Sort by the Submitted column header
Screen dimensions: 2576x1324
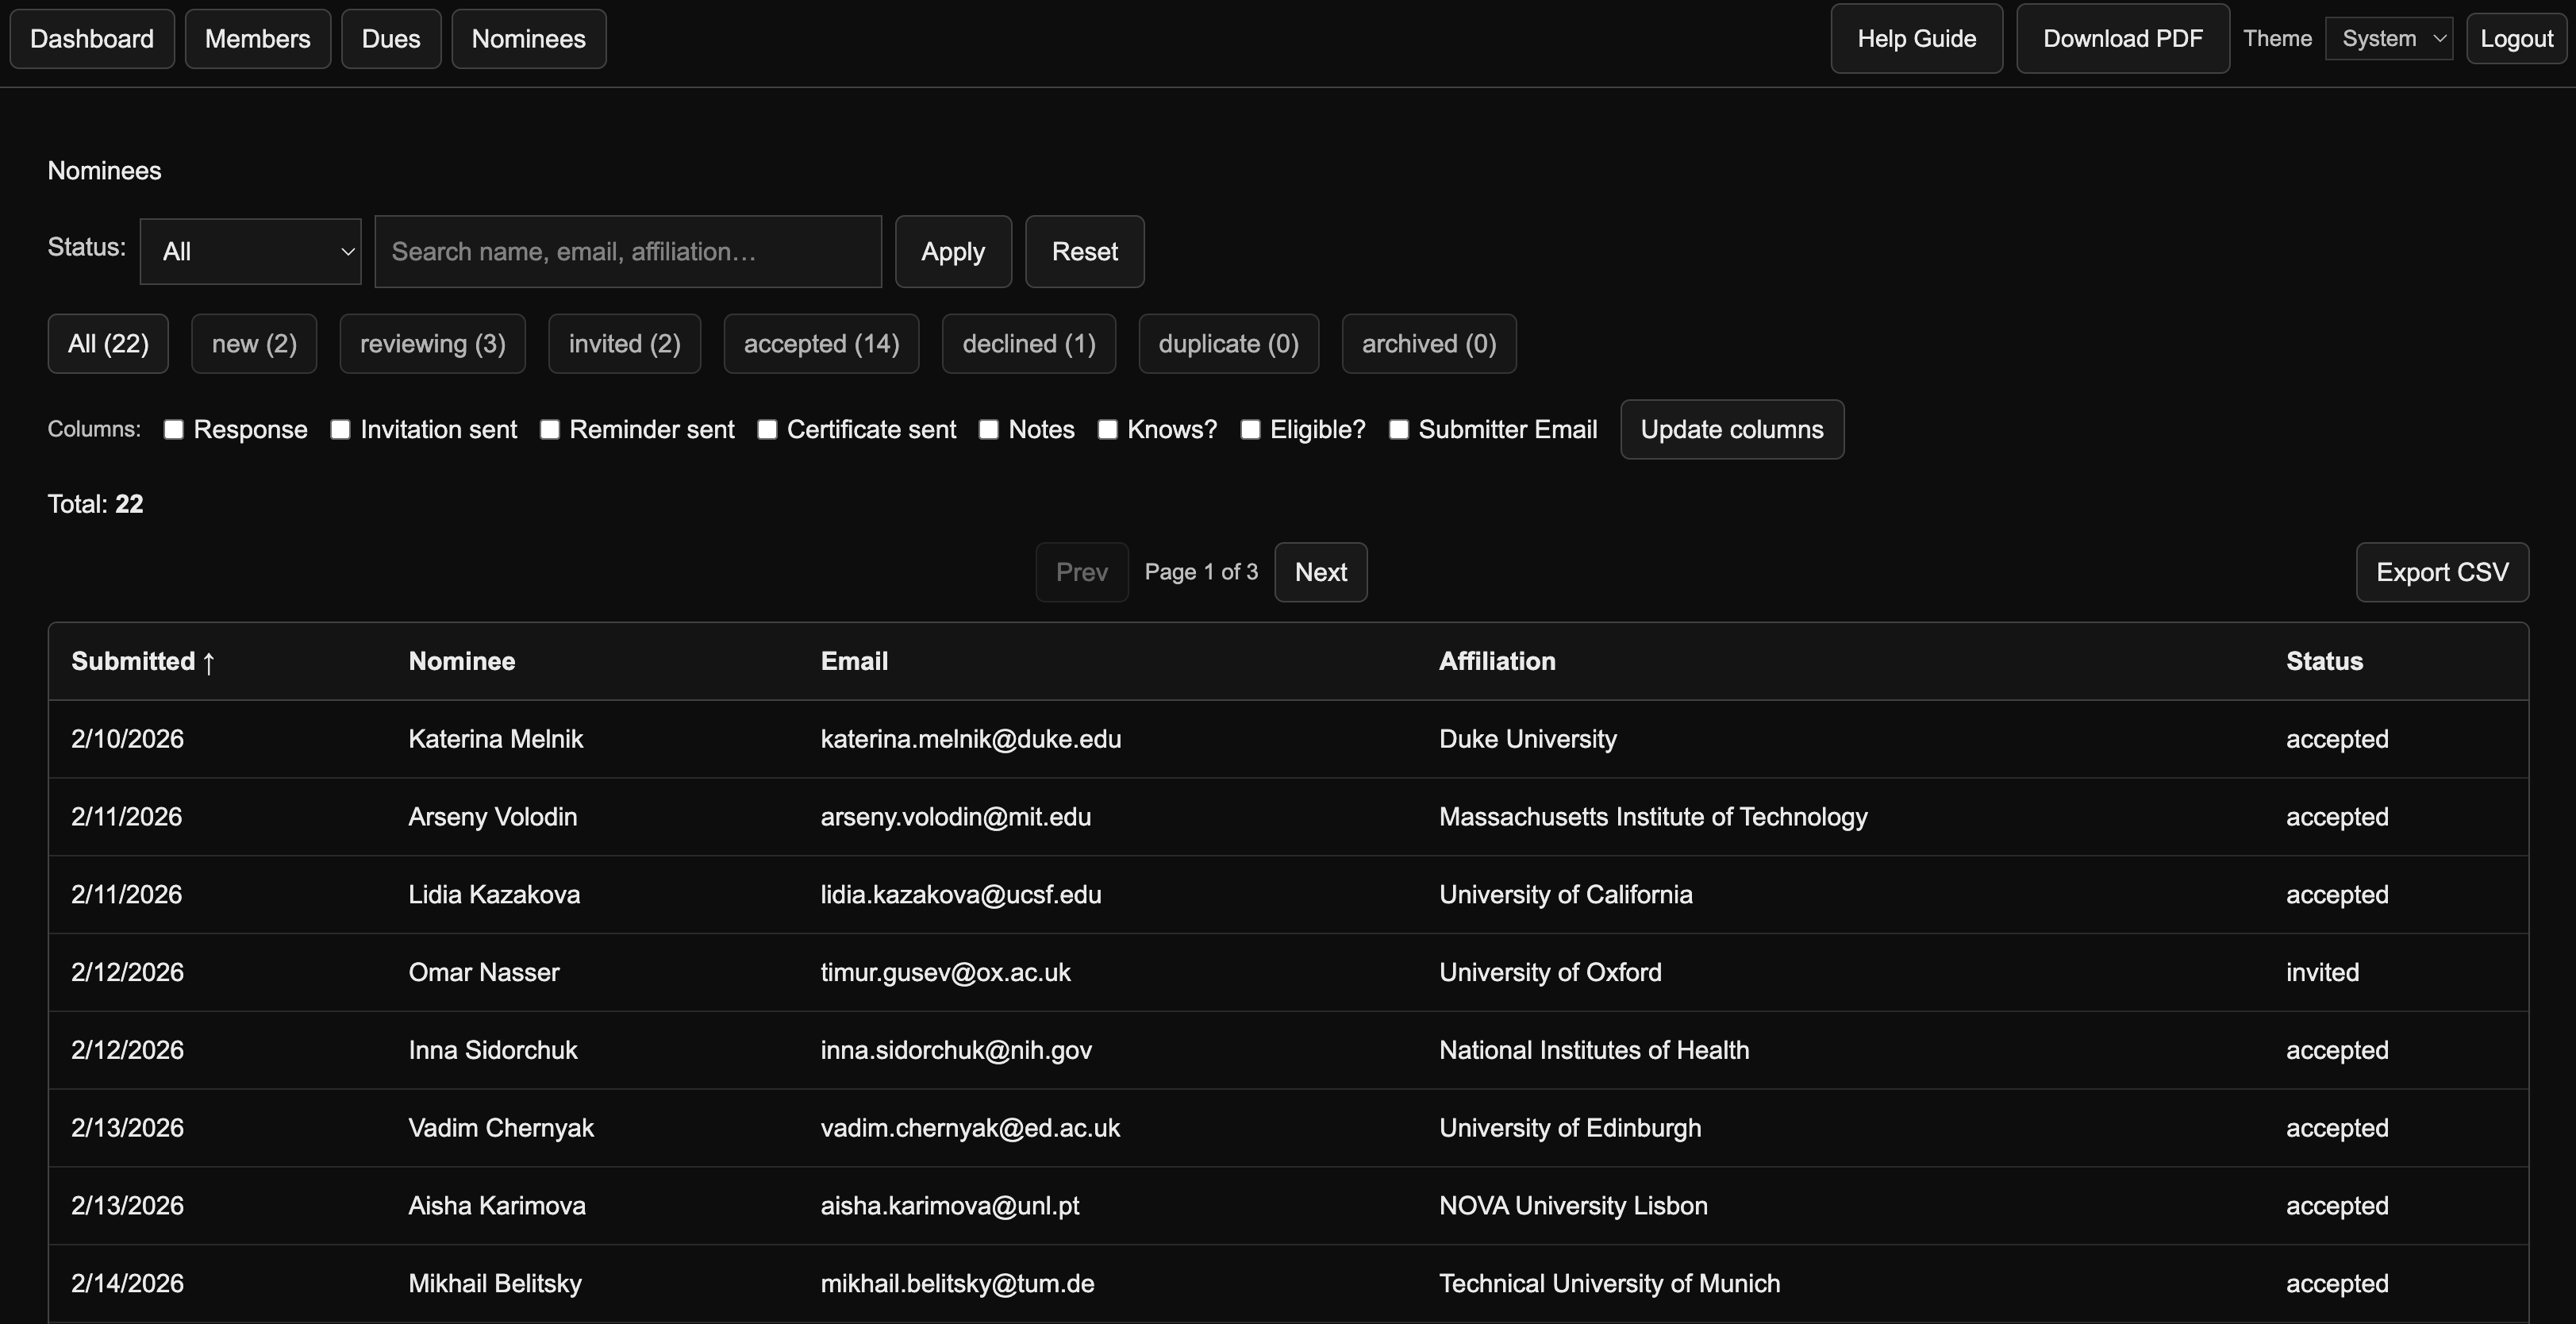tap(142, 661)
